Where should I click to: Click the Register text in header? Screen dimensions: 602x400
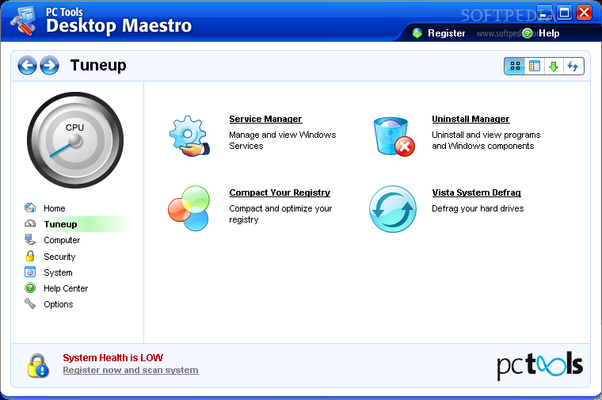pyautogui.click(x=447, y=33)
